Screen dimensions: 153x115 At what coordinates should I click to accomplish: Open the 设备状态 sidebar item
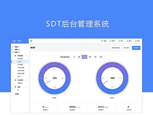click(x=20, y=83)
